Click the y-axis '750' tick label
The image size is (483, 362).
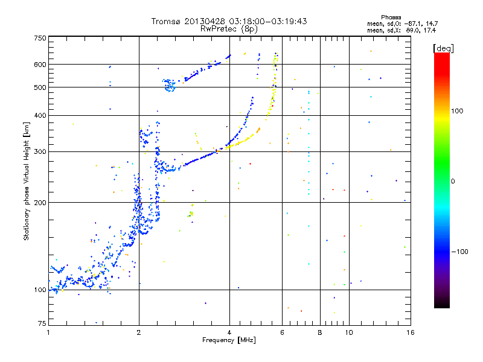pyautogui.click(x=40, y=38)
